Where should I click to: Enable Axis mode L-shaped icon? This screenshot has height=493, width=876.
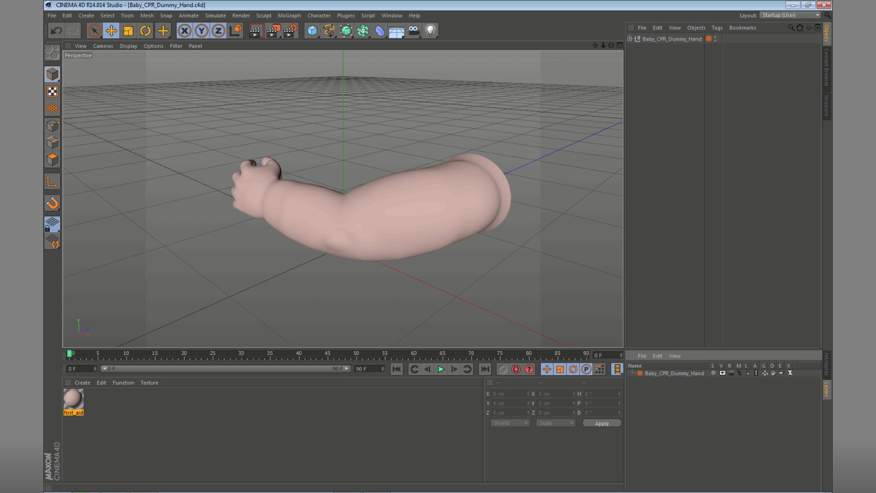click(x=52, y=182)
